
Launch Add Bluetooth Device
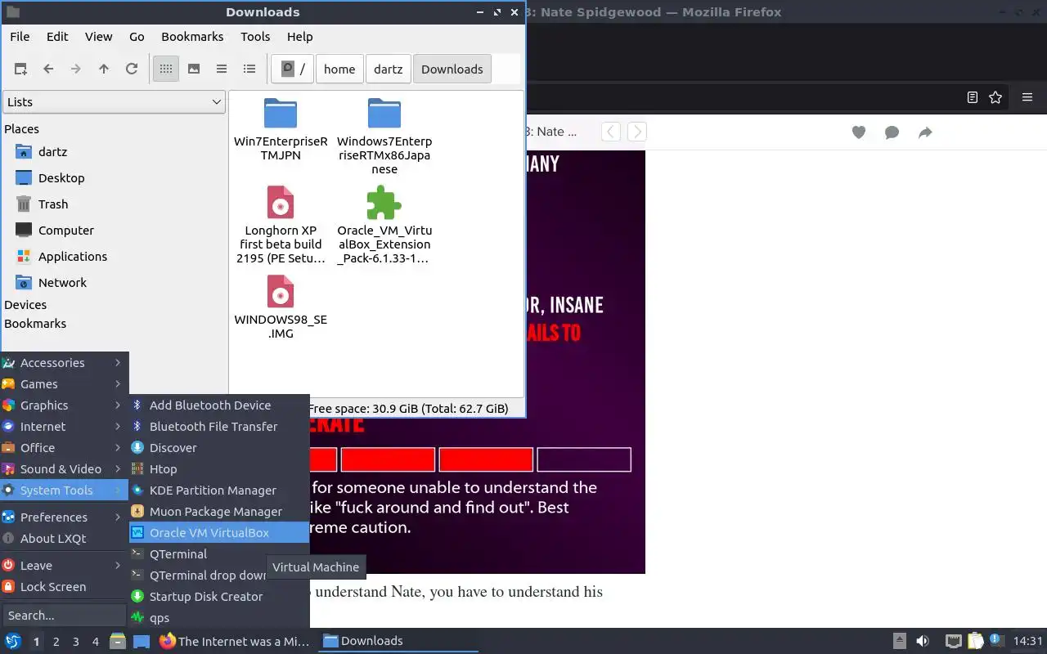[219, 405]
